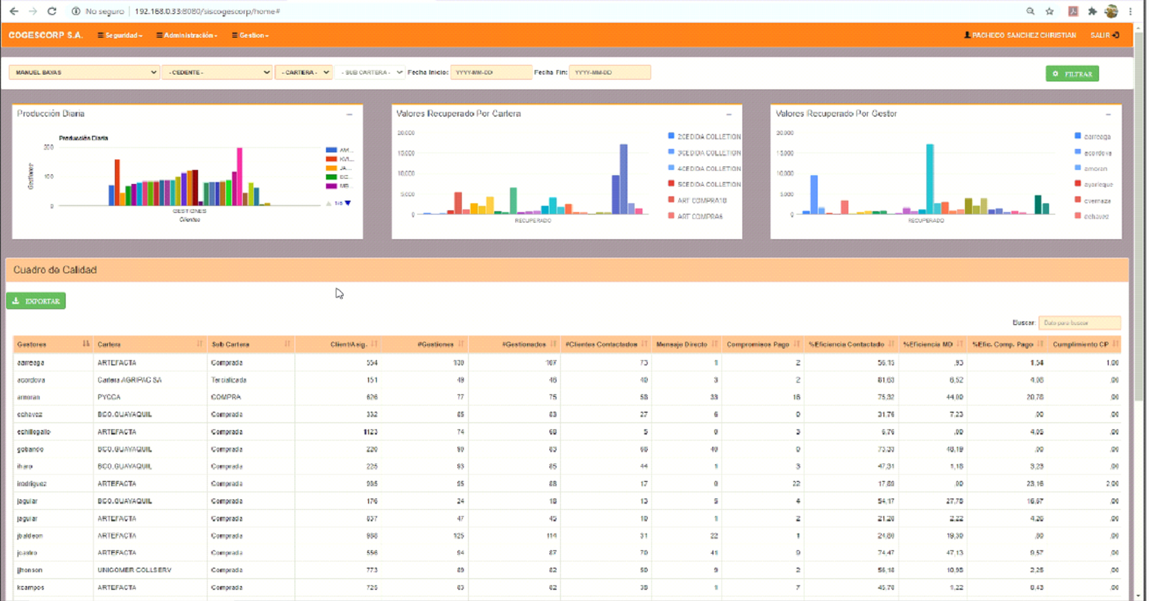Viewport: 1149px width, 601px height.
Task: Sort table by Gestores column sort icon
Action: click(x=86, y=344)
